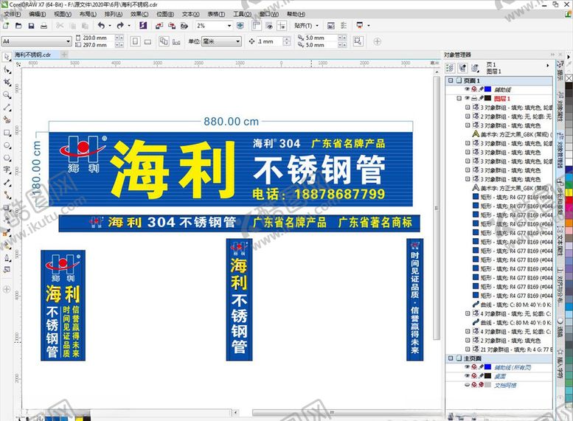Click the New document icon

click(x=7, y=26)
